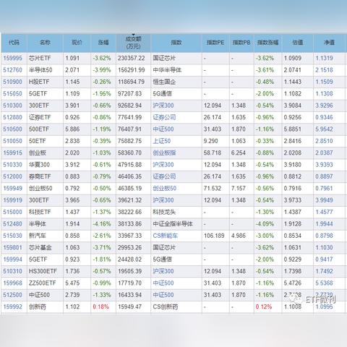The width and height of the screenshot is (347, 347).
Task: Open fund code 510330
Action: point(12,165)
